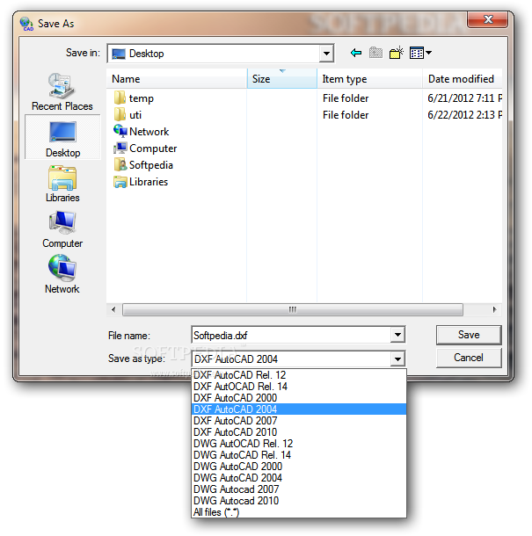Choose DWG AutOCAD Rel. 12 format

pyautogui.click(x=299, y=444)
